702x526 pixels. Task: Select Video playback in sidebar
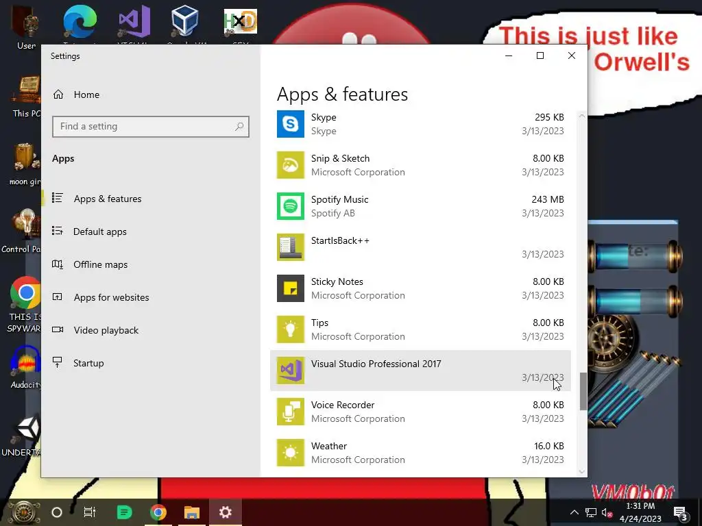(x=106, y=330)
